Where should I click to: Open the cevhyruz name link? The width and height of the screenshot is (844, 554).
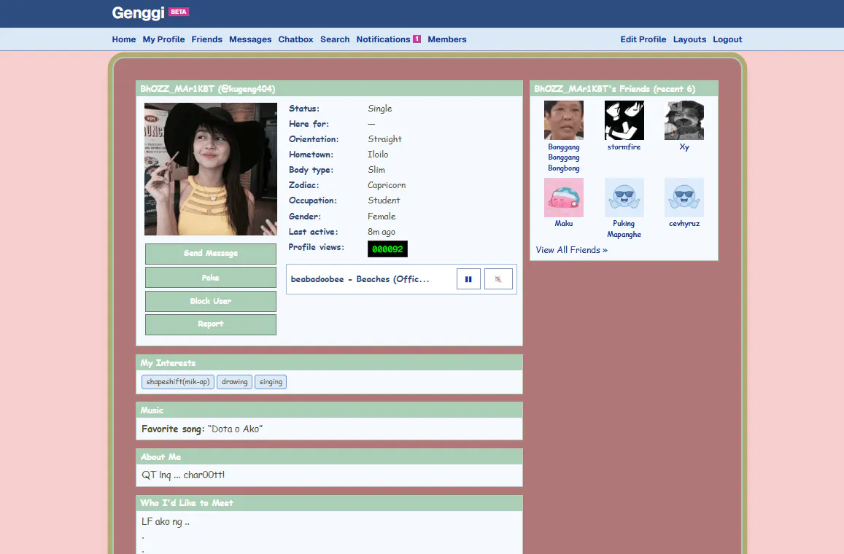pos(684,223)
